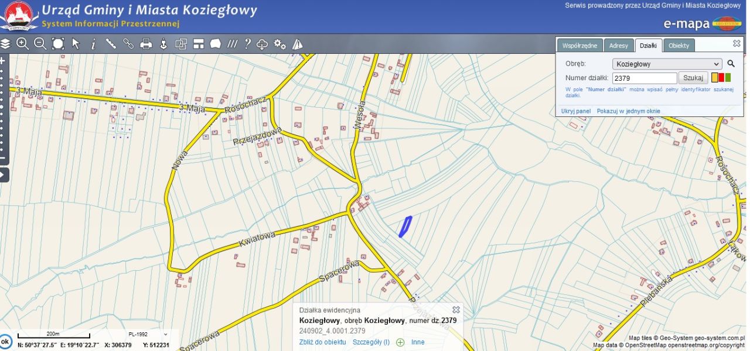Select the zoom out magnifier tool
The height and width of the screenshot is (351, 750).
[x=40, y=44]
